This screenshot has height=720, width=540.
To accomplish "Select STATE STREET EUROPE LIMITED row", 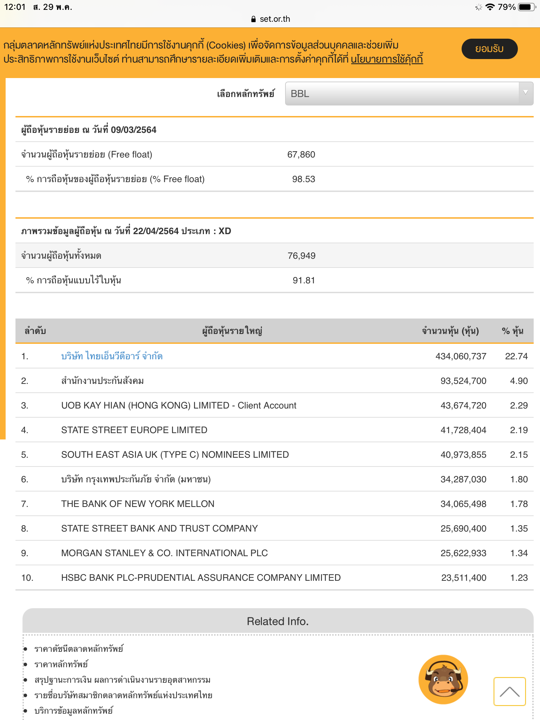I will 274,430.
